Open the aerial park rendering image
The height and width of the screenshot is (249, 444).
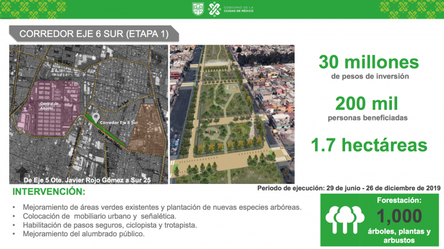pyautogui.click(x=232, y=114)
